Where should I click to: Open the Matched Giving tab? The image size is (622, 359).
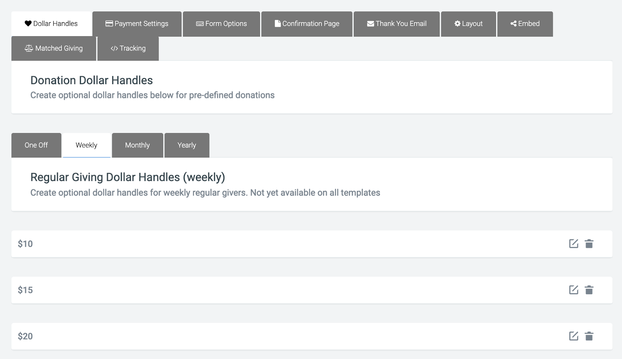54,48
